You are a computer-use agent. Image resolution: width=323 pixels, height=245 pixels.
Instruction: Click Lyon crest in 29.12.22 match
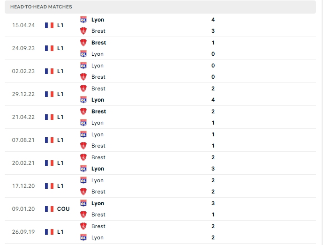point(83,100)
